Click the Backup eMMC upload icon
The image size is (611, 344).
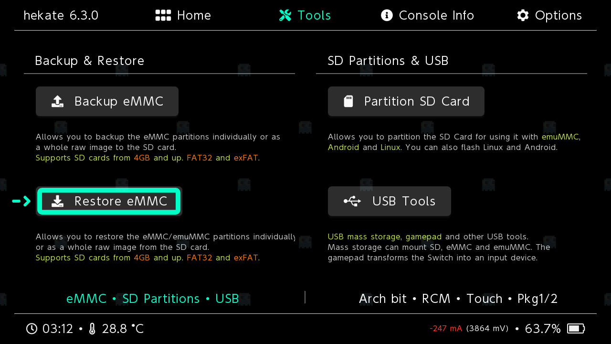[57, 101]
